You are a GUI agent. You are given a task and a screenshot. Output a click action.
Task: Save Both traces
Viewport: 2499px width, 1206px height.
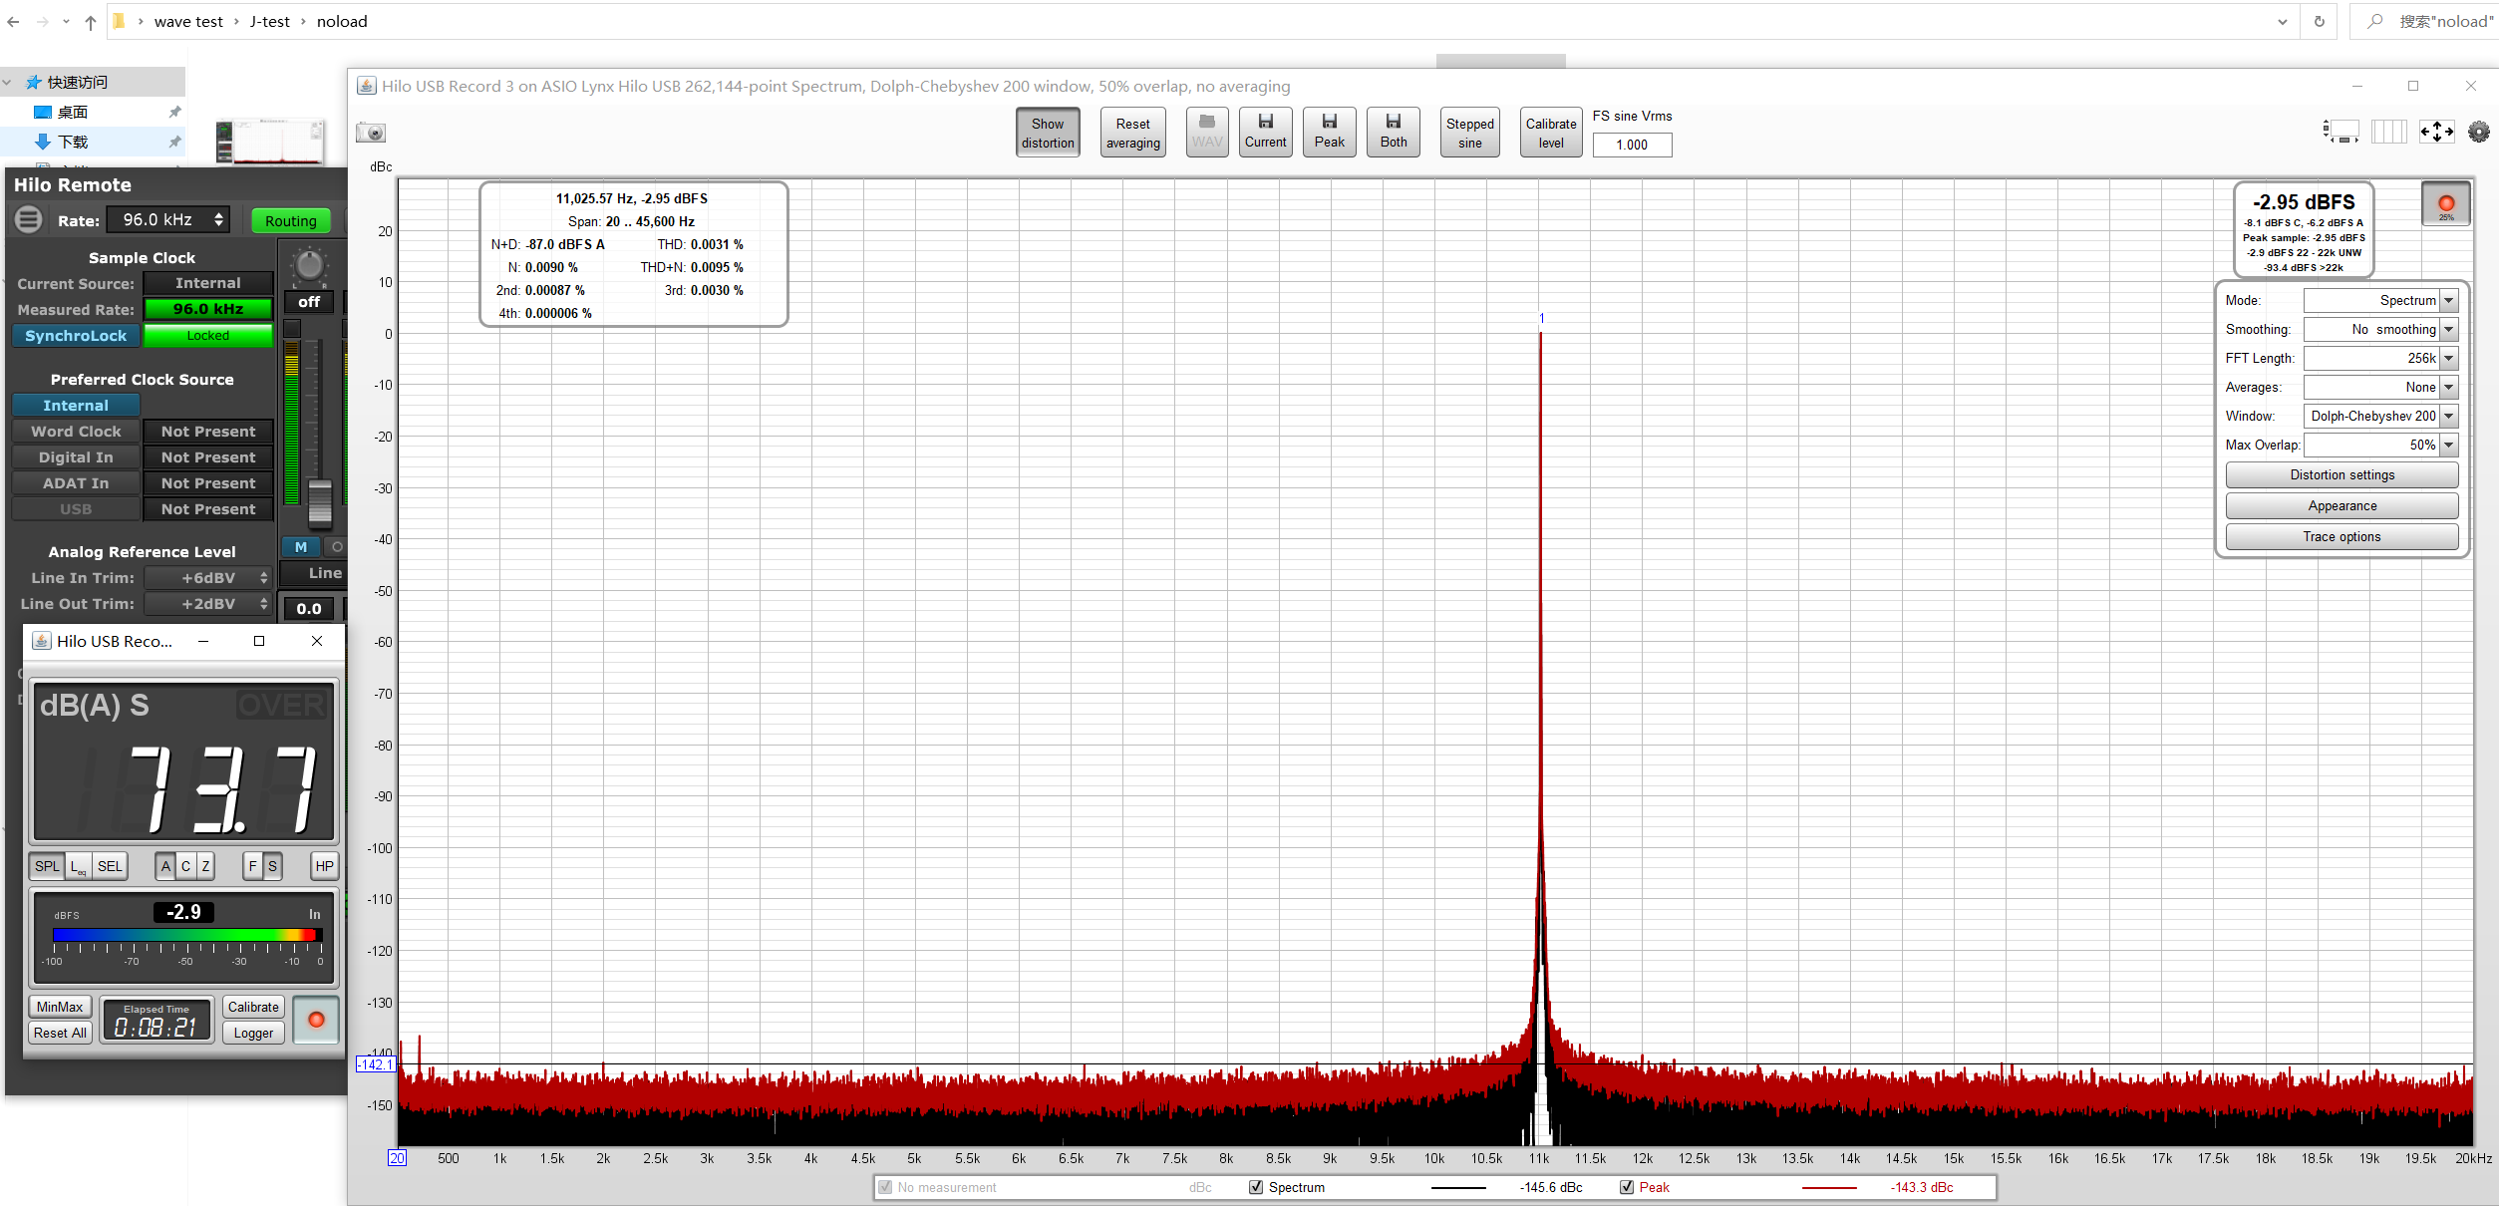1394,132
